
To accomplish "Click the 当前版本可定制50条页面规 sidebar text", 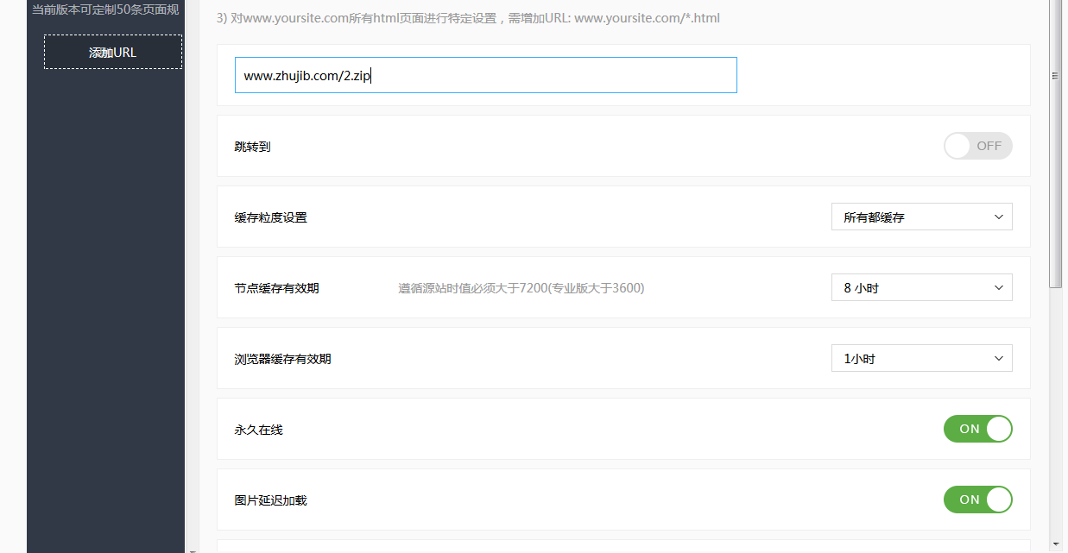I will 105,10.
